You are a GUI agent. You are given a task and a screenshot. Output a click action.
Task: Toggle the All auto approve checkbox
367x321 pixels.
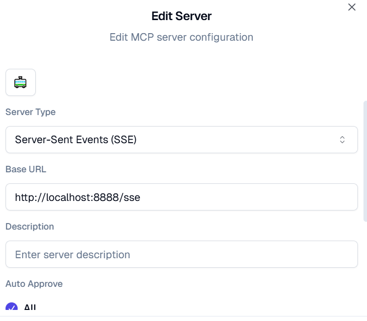(11, 308)
